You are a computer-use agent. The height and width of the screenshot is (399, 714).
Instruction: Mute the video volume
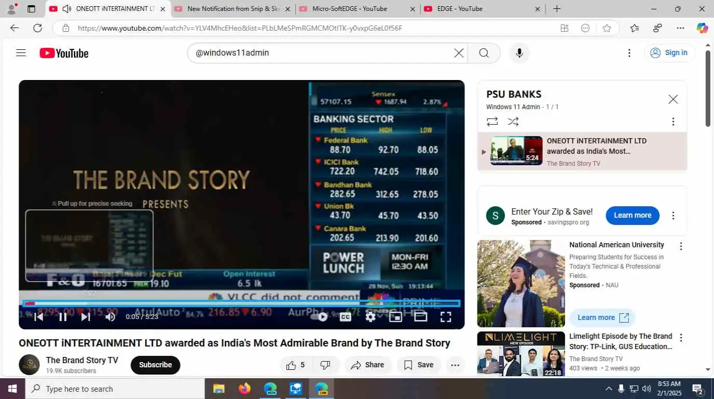pos(110,316)
